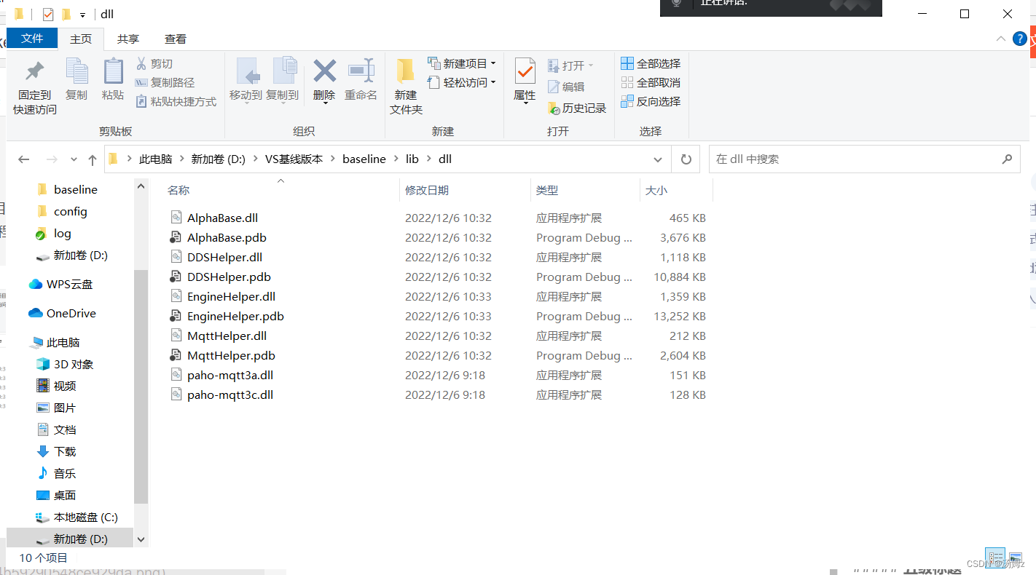Image resolution: width=1036 pixels, height=575 pixels.
Task: Switch to View (查看) tab
Action: pyautogui.click(x=176, y=39)
